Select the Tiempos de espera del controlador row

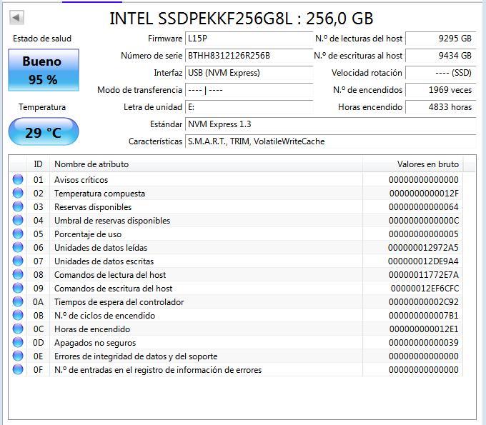tap(236, 302)
